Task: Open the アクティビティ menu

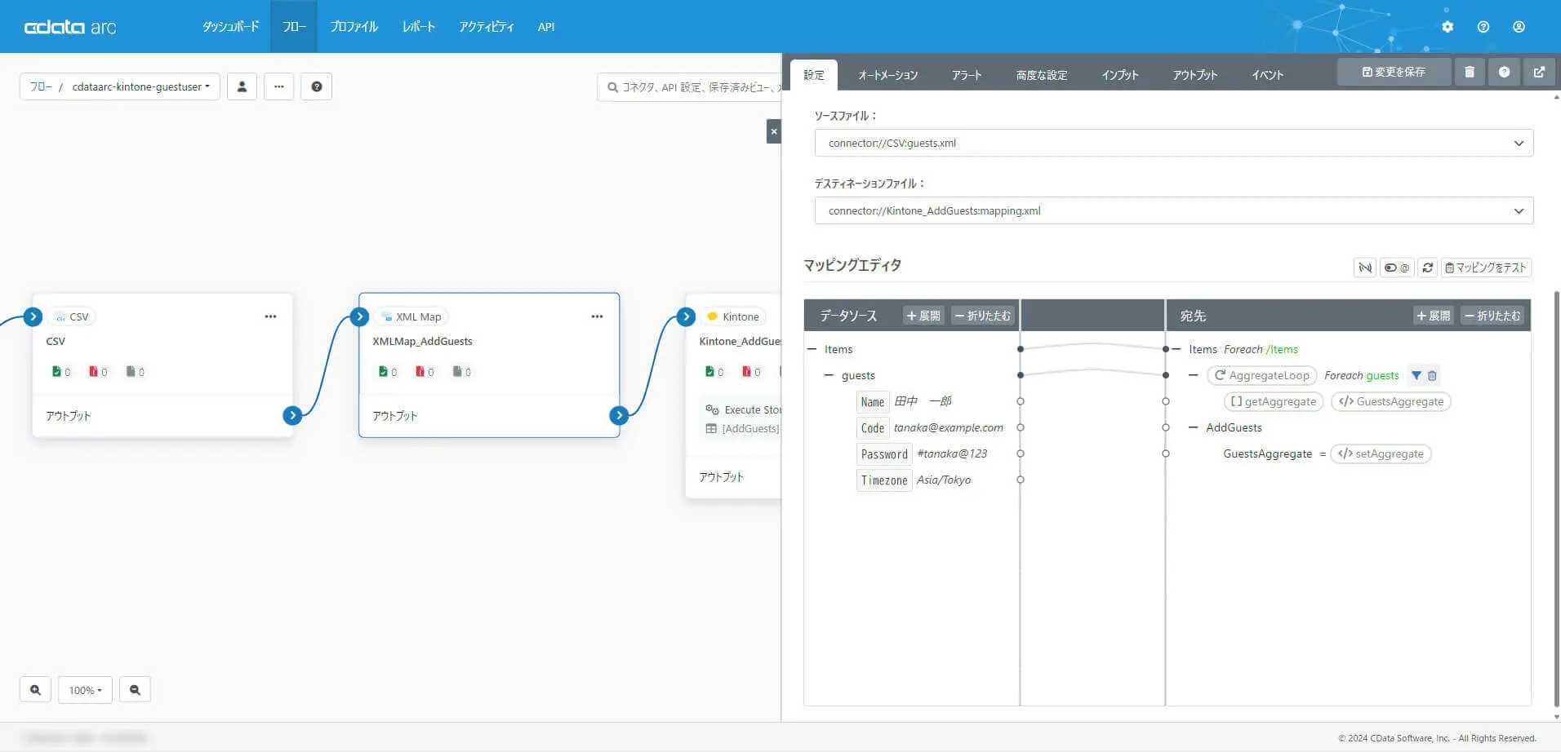Action: [x=487, y=27]
